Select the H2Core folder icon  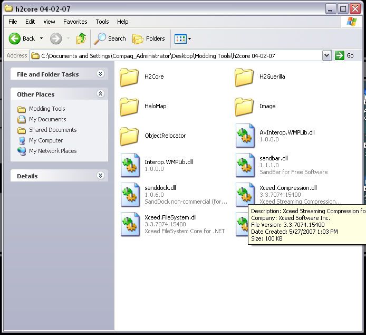click(x=129, y=77)
